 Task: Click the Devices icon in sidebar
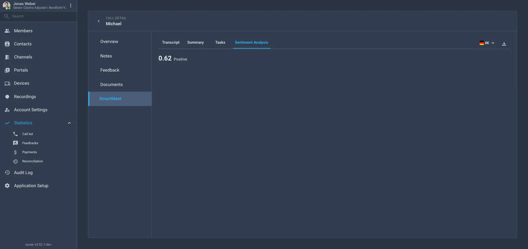pyautogui.click(x=7, y=83)
